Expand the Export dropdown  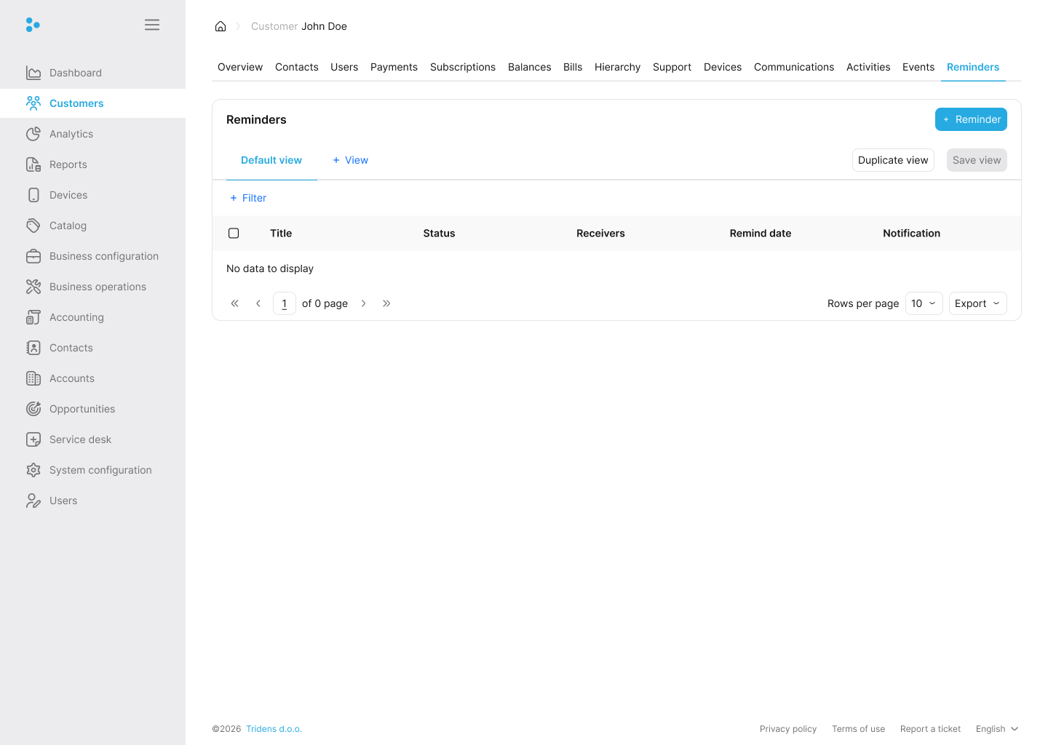click(x=977, y=303)
